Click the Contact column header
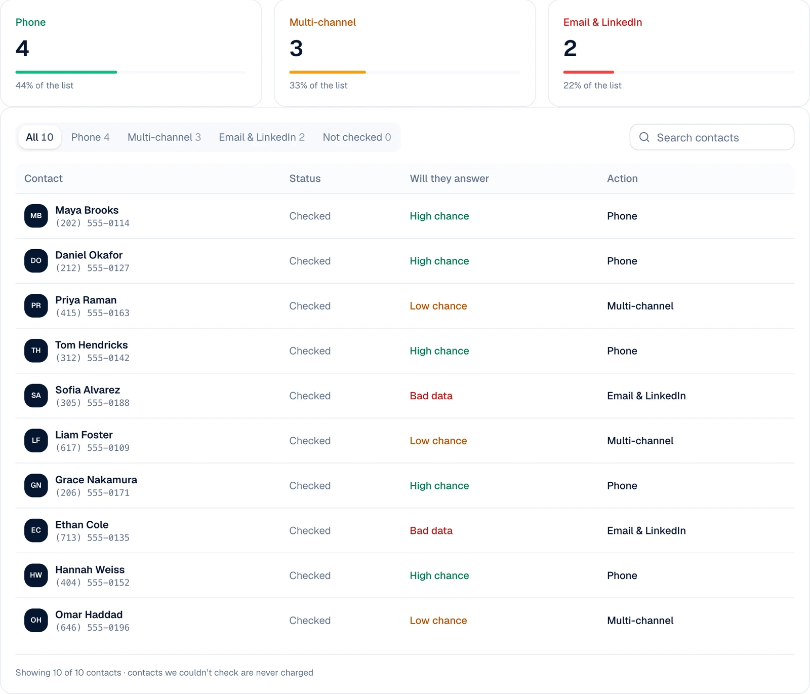 pyautogui.click(x=44, y=178)
